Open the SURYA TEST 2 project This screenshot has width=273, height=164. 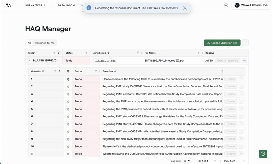[35, 5]
